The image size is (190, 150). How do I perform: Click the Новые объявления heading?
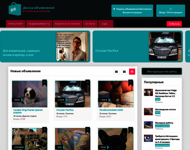click(25, 71)
